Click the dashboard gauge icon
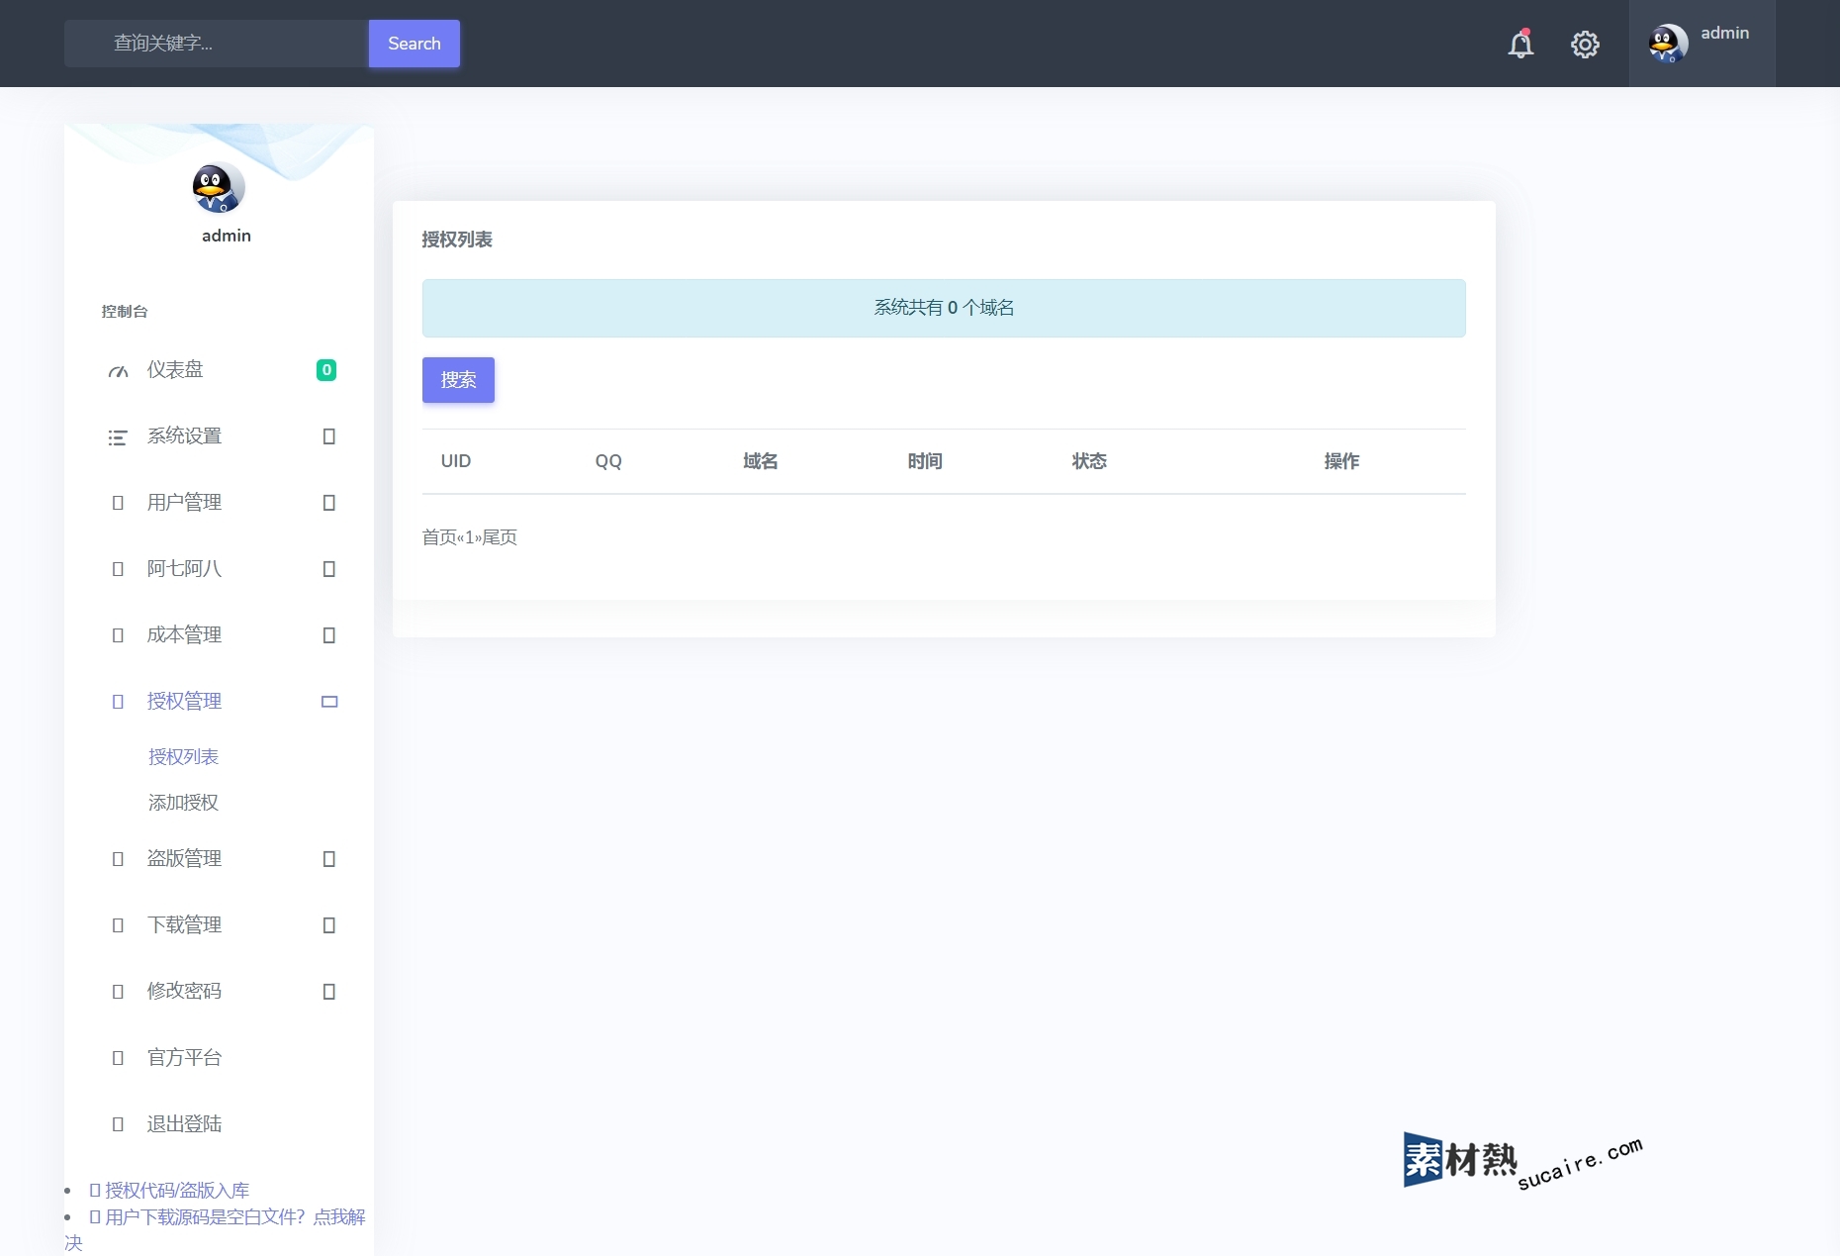 (x=118, y=371)
